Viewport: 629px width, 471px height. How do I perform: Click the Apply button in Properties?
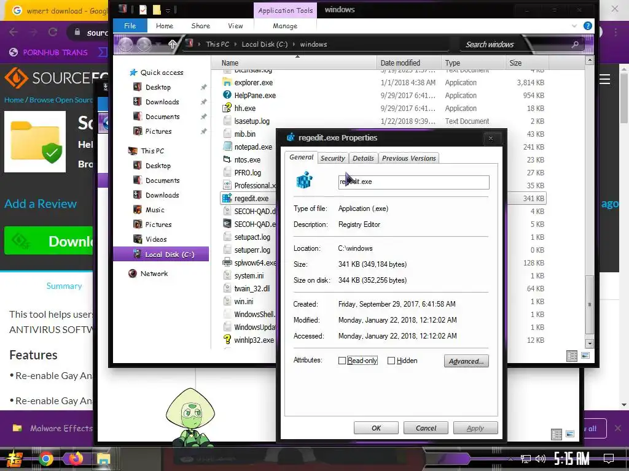pyautogui.click(x=475, y=427)
